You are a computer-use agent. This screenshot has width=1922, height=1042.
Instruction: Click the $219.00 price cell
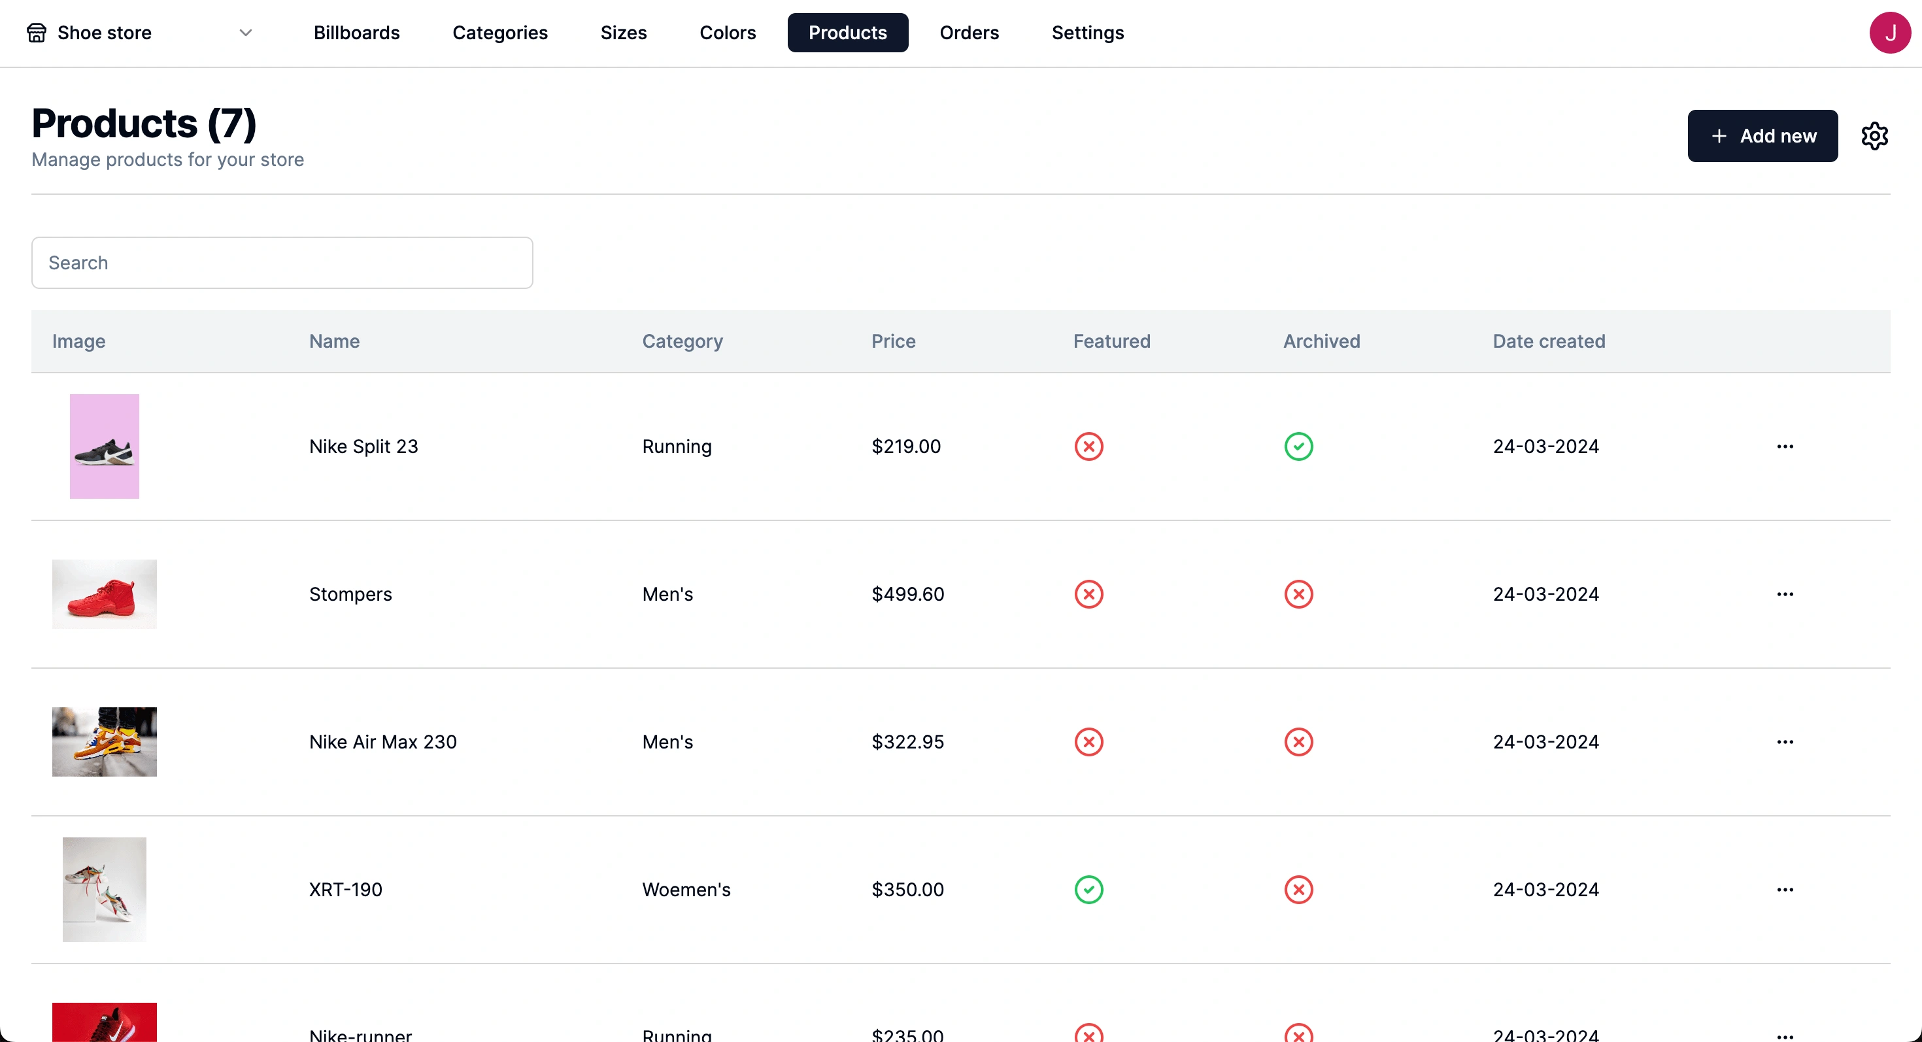click(x=906, y=446)
